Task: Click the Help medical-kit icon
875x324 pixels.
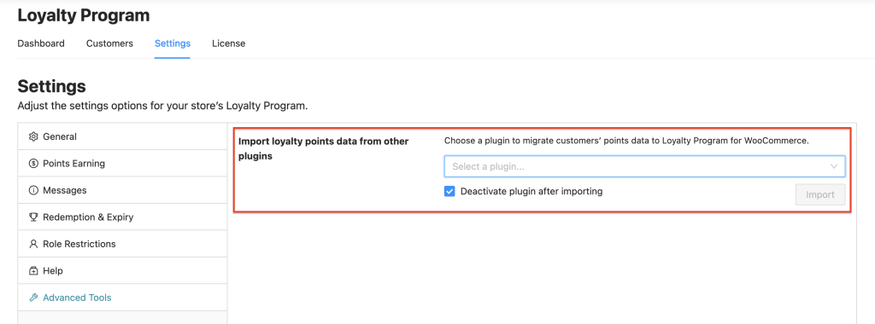Action: click(33, 271)
